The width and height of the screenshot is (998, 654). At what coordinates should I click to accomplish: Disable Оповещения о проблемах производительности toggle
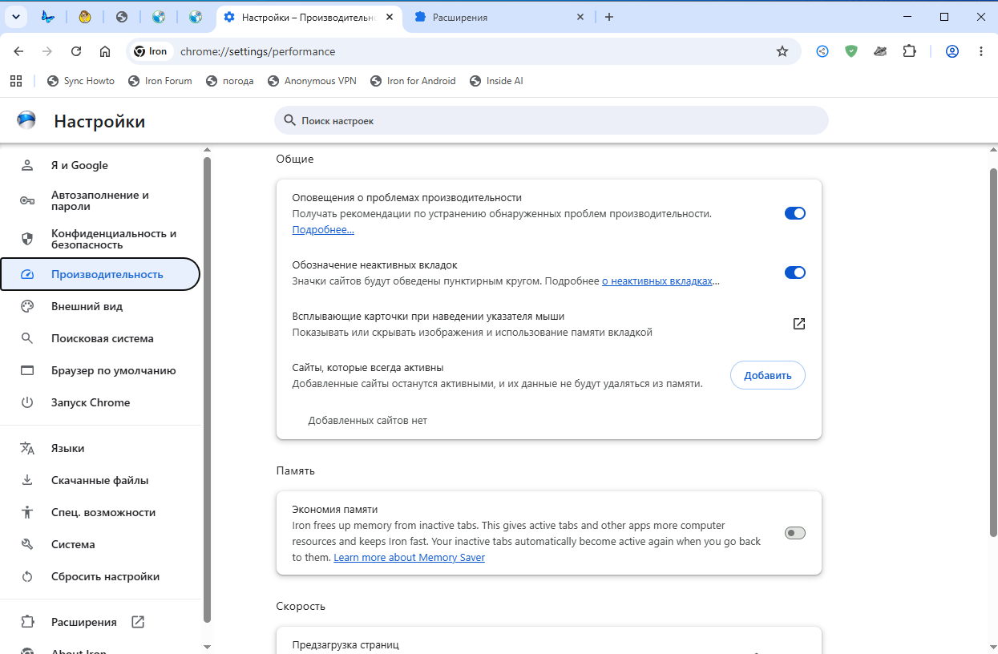point(794,213)
